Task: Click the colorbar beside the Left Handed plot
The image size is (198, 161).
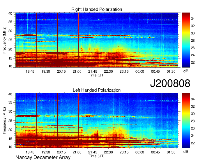Action: [186, 121]
